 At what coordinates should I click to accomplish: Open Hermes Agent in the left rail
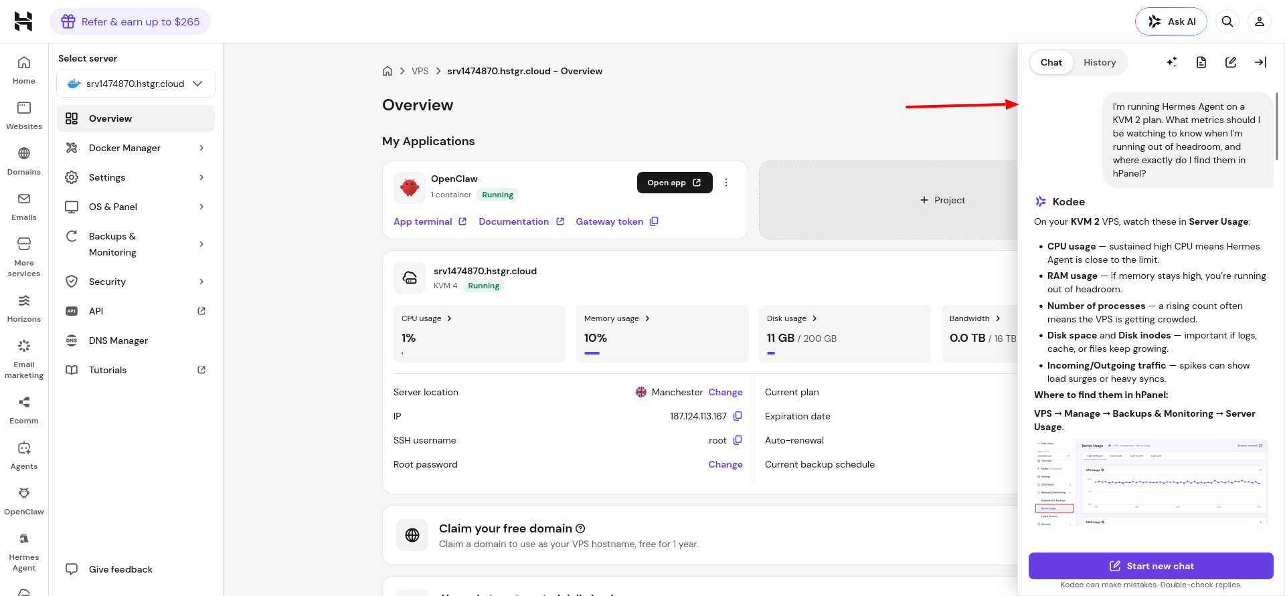click(x=24, y=551)
